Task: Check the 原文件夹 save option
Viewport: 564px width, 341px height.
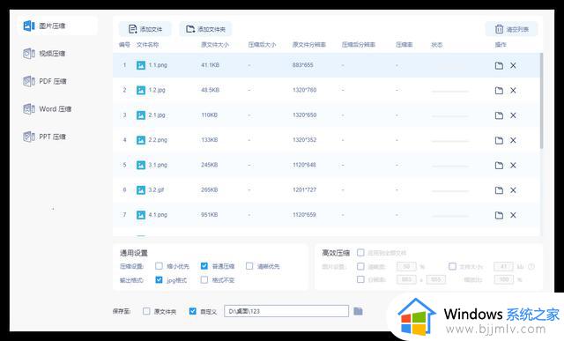Action: point(146,311)
